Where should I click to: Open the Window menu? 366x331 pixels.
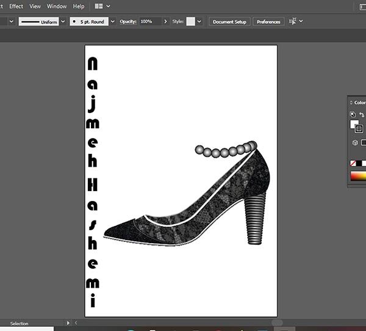[x=57, y=6]
